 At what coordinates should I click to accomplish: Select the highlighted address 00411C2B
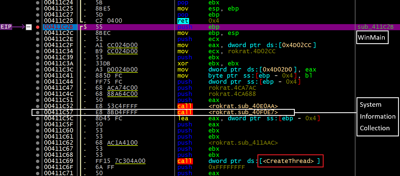(58, 27)
